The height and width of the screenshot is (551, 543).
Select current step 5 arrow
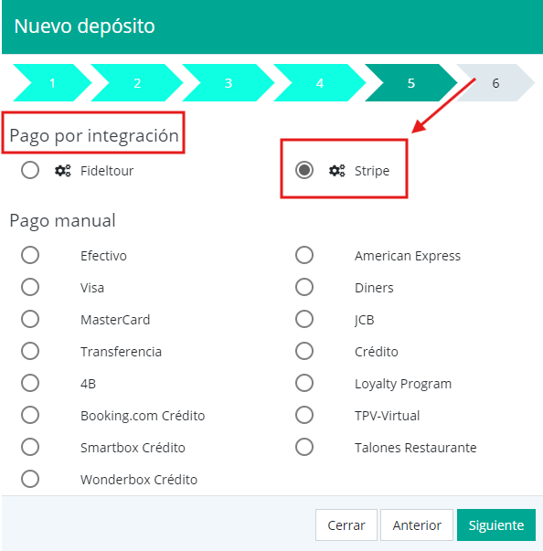coord(411,83)
